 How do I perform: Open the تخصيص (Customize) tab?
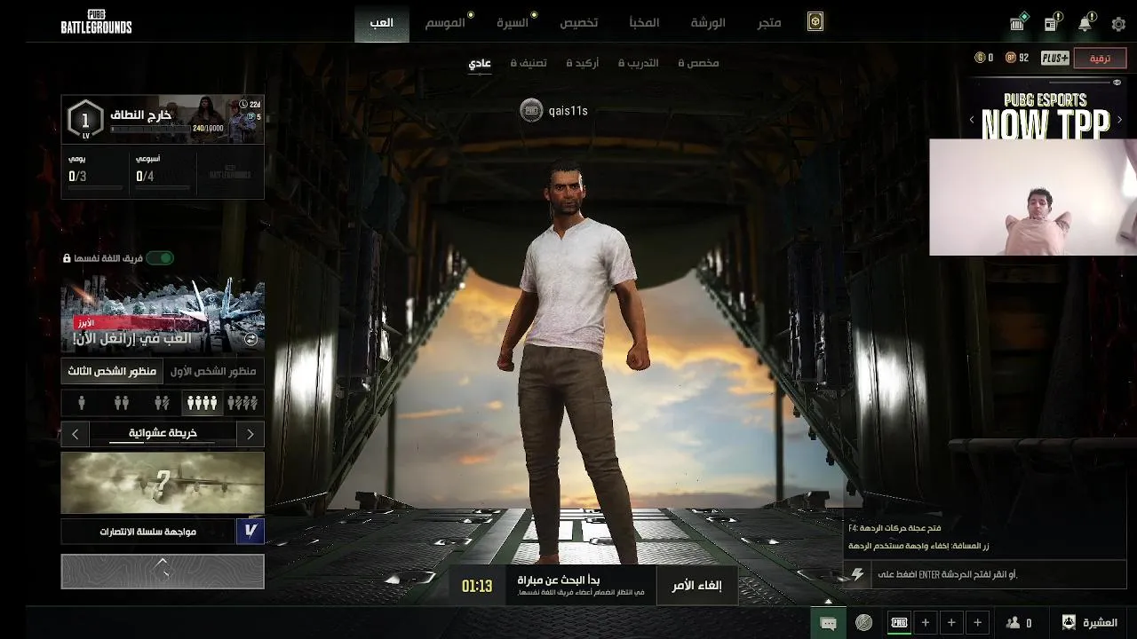click(x=578, y=22)
